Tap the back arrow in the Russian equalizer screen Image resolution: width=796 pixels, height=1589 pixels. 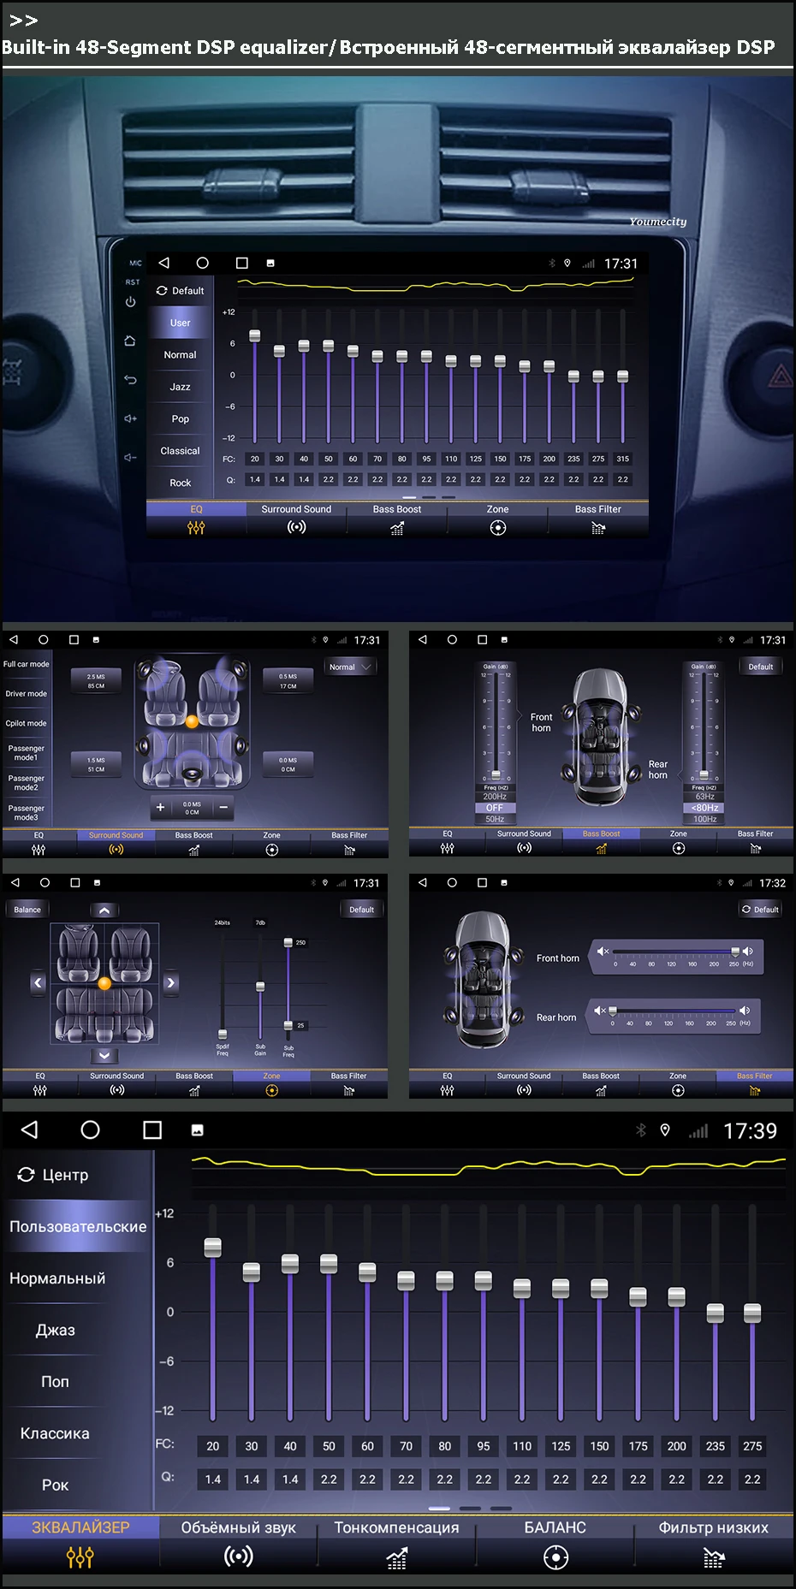click(29, 1129)
